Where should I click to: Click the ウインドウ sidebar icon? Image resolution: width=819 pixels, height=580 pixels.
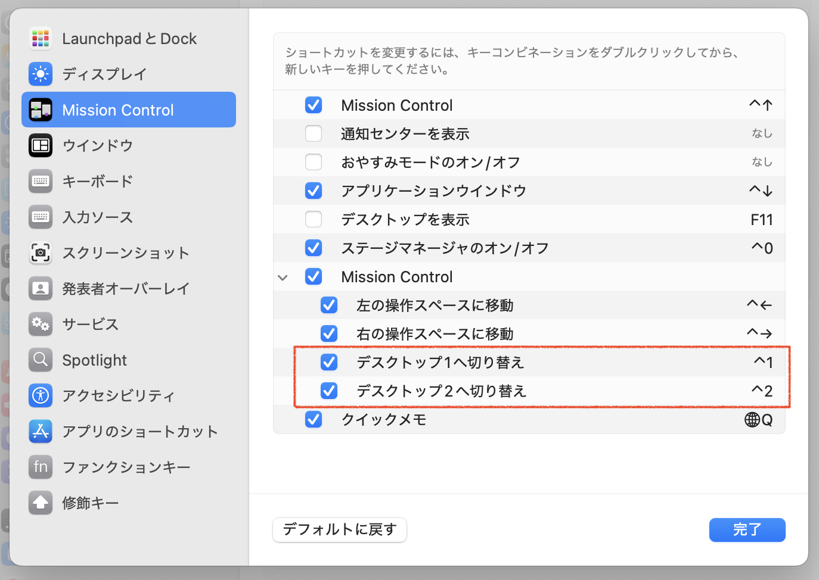(41, 145)
